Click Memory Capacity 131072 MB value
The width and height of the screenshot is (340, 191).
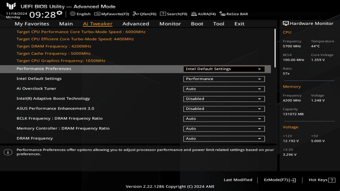[293, 114]
